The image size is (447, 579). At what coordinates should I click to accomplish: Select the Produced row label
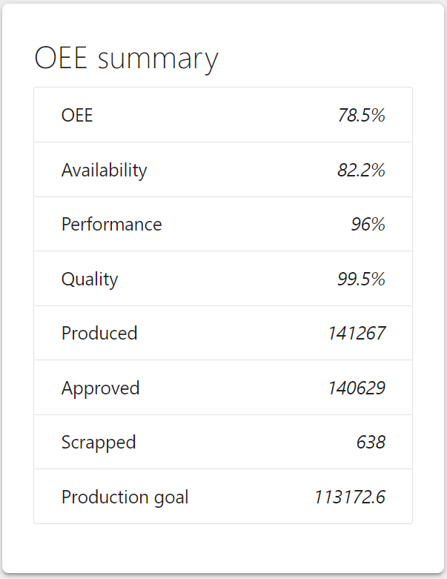point(99,333)
